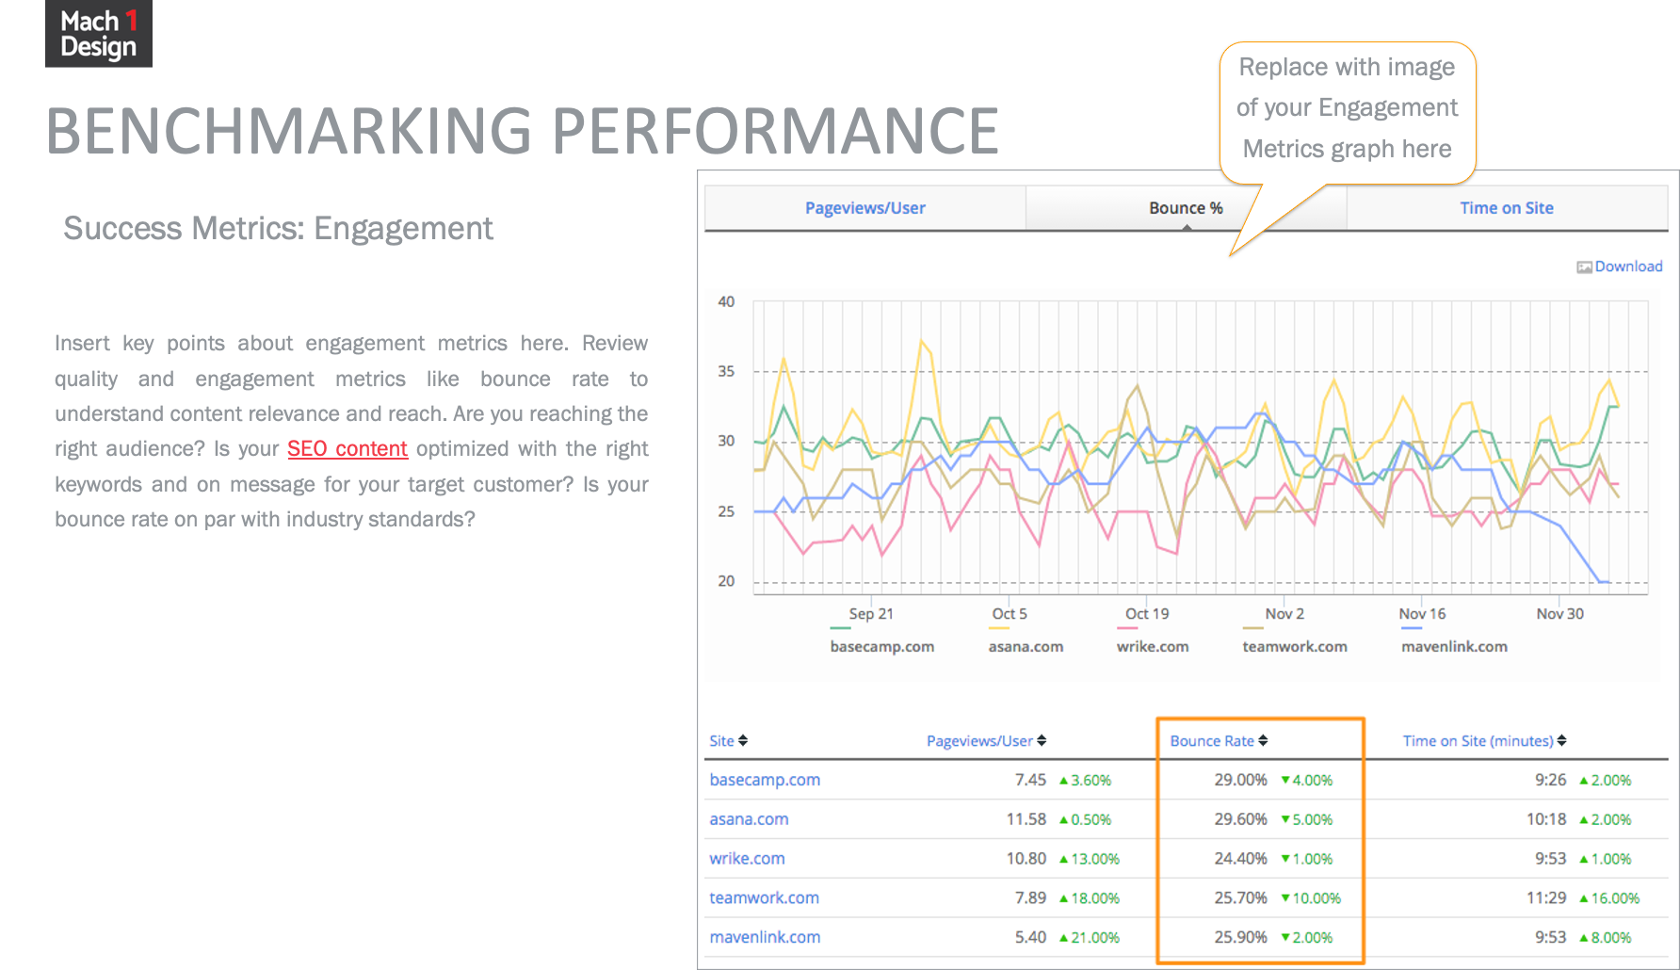Click the teamwork.com table link
This screenshot has width=1680, height=970.
764,898
